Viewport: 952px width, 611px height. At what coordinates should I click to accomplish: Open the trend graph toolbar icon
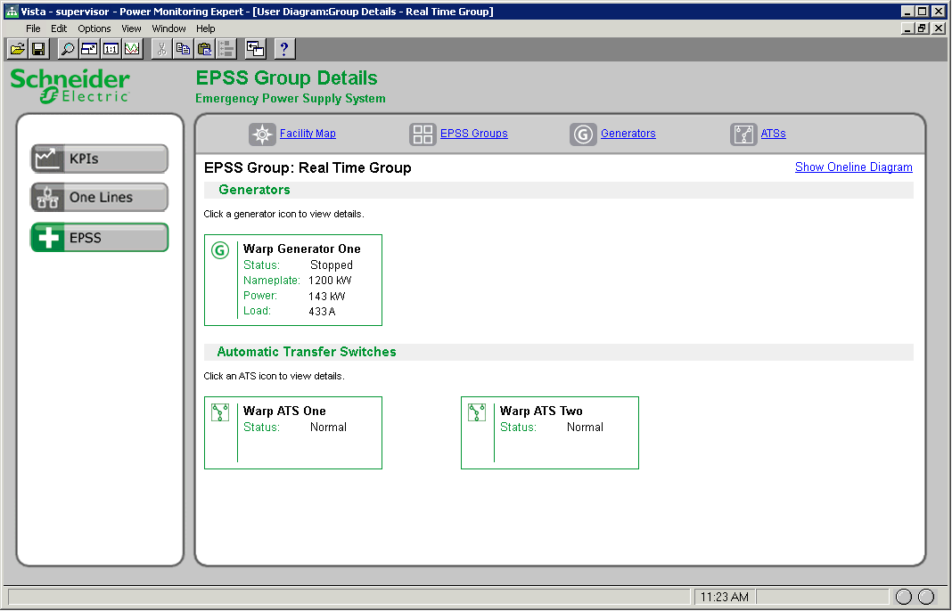pyautogui.click(x=132, y=48)
